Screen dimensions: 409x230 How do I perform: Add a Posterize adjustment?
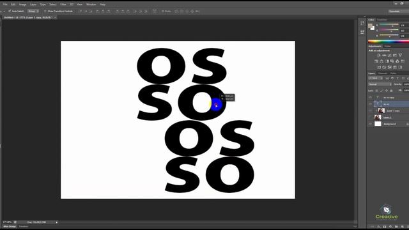click(384, 67)
